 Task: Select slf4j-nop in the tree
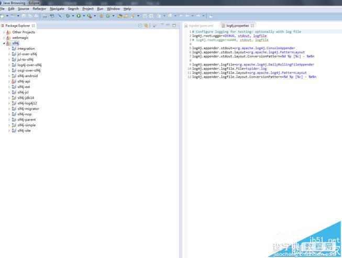(25, 114)
